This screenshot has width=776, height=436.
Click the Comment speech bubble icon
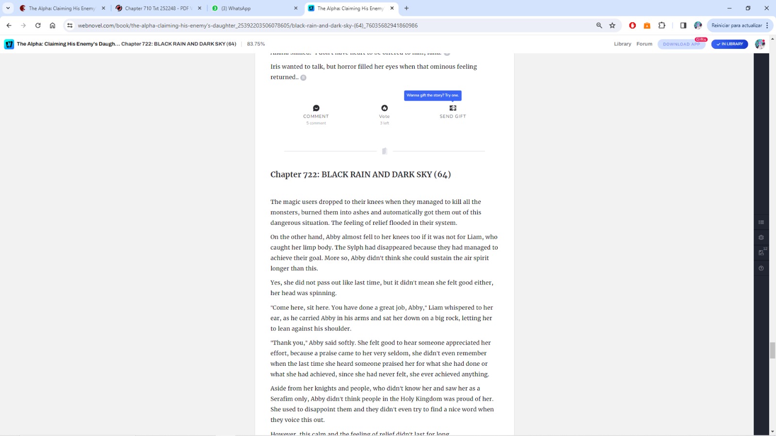316,109
